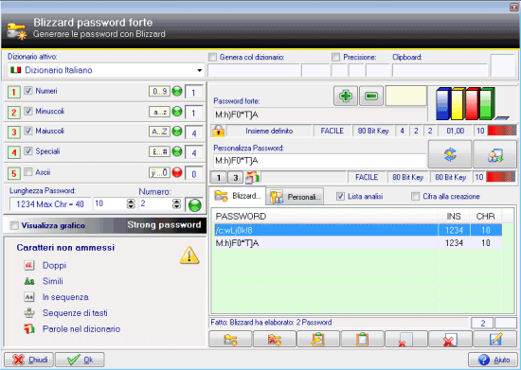
Task: Click the a..z range button
Action: [159, 112]
